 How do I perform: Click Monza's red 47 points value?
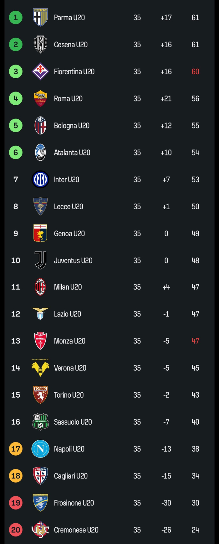(x=195, y=341)
